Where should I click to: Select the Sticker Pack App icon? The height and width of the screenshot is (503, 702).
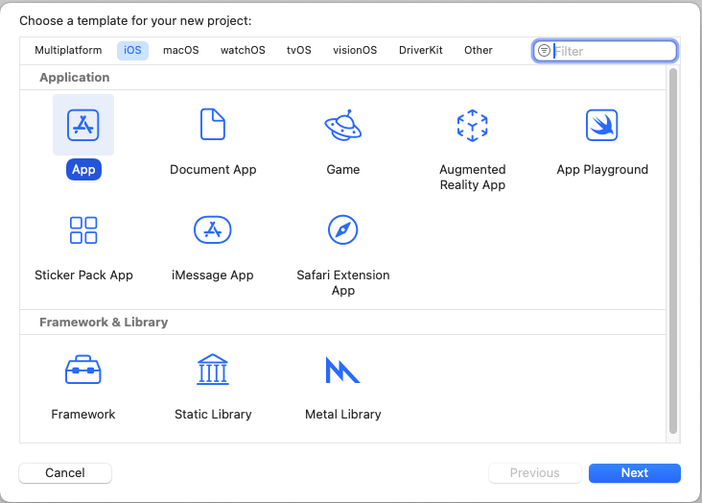pyautogui.click(x=83, y=230)
